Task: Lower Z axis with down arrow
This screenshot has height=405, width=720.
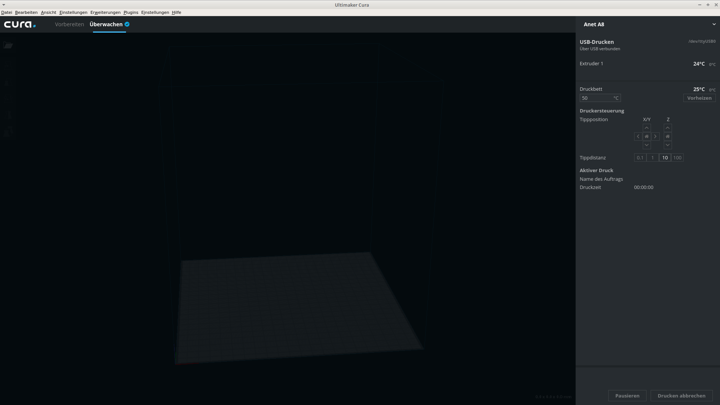Action: 667,145
